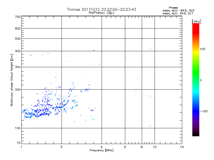Click the x-axis tick label "10"
The height and width of the screenshot is (160, 214).
click(155, 147)
